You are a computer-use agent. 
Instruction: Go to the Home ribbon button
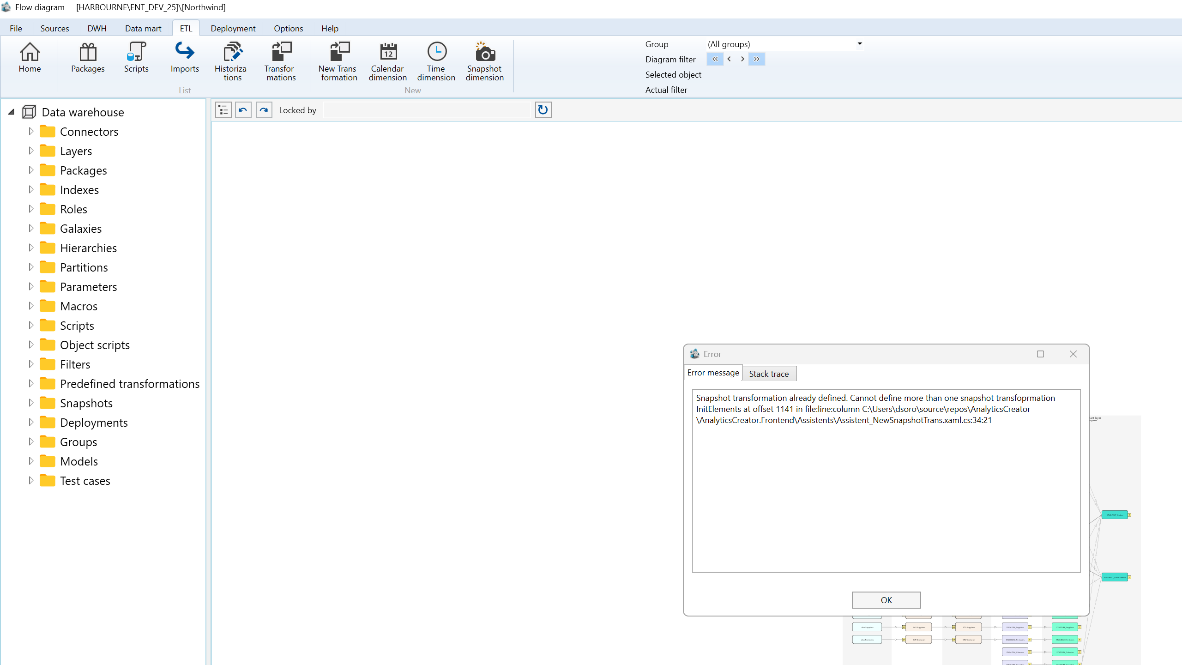coord(30,58)
